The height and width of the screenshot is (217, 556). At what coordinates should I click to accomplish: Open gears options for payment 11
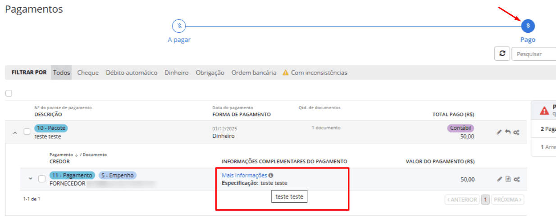coord(517,179)
